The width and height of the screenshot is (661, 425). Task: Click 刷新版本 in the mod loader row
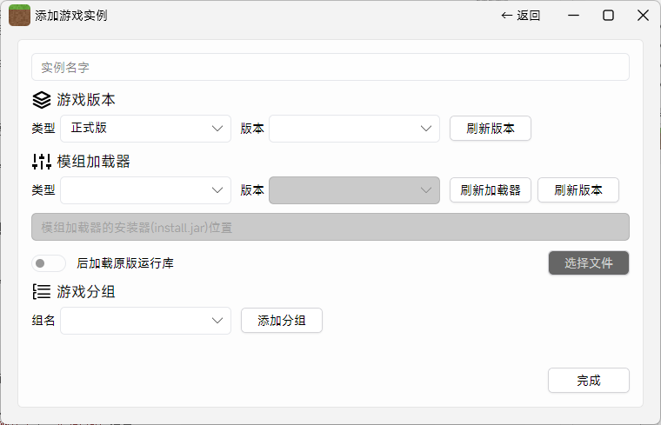(x=578, y=190)
